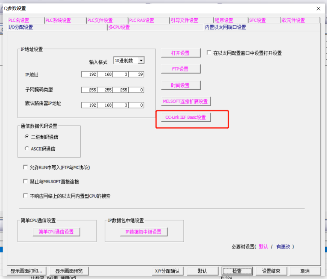Click the 打开设置 button
Image resolution: width=327 pixels, height=279 pixels.
click(x=181, y=53)
